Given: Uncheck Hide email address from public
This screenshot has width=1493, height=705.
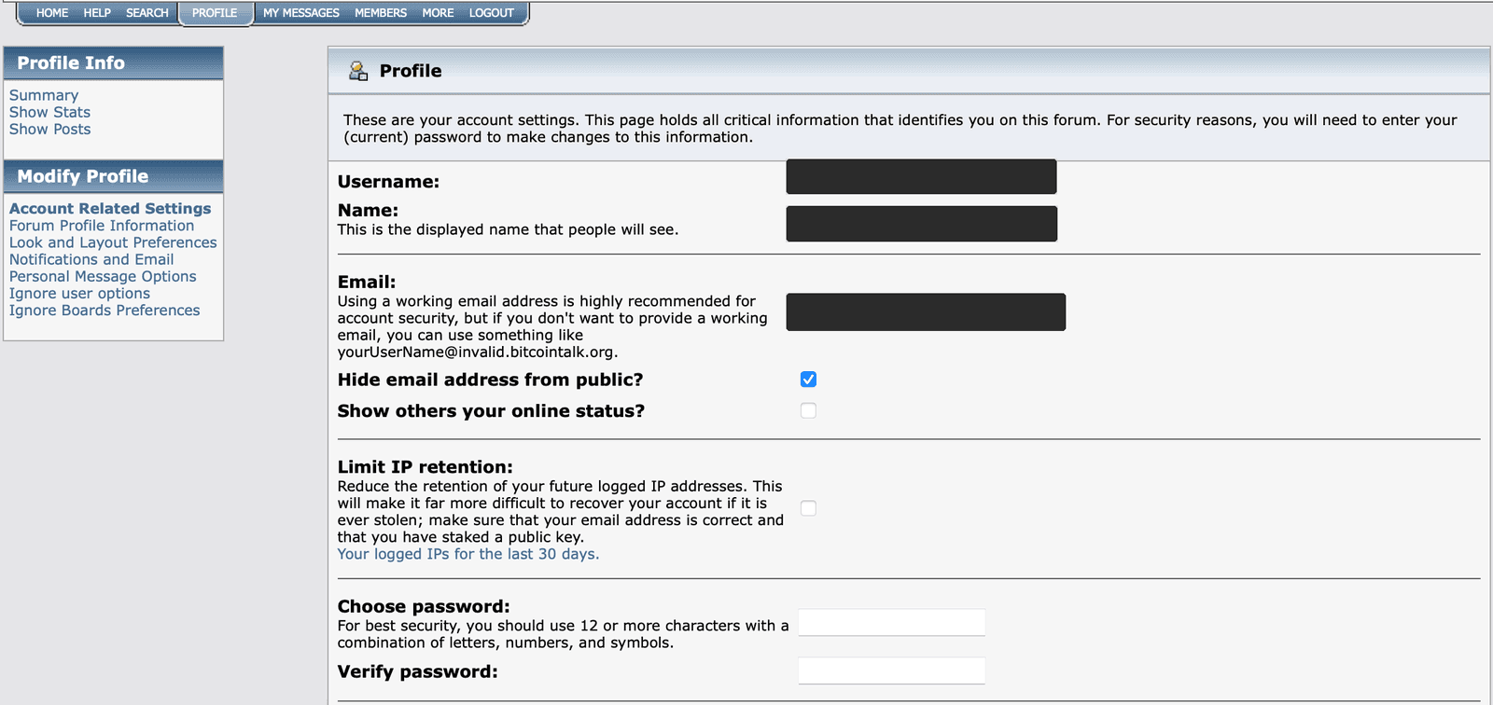Looking at the screenshot, I should (808, 380).
